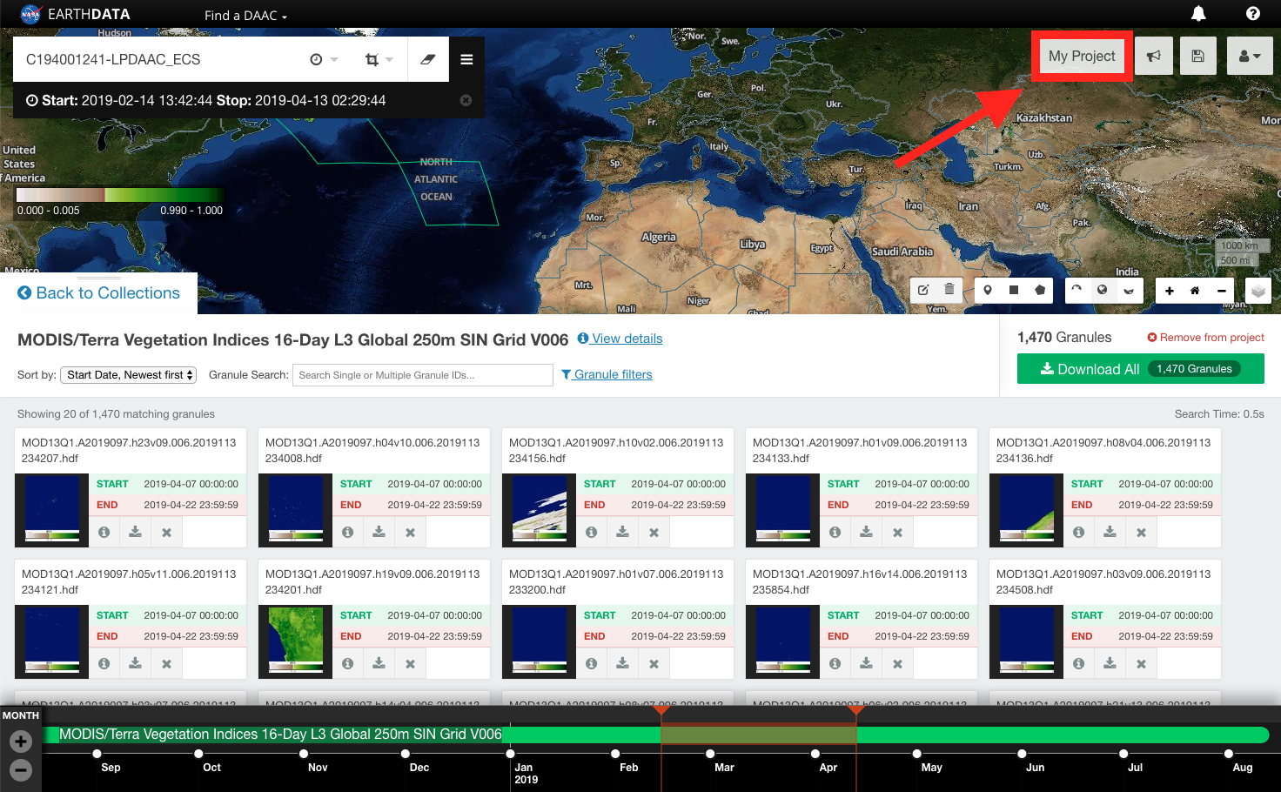Select the point marker drawing tool
This screenshot has height=792, width=1281.
[x=988, y=290]
